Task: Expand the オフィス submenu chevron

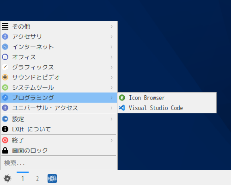Action: (112, 57)
